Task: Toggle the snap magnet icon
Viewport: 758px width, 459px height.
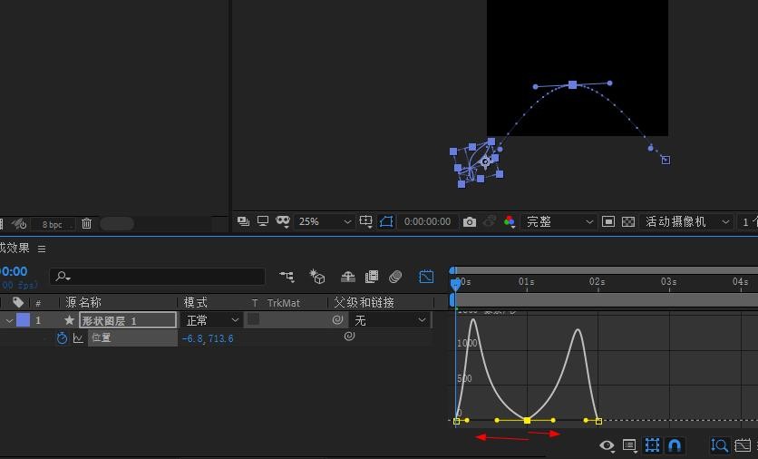Action: point(674,445)
